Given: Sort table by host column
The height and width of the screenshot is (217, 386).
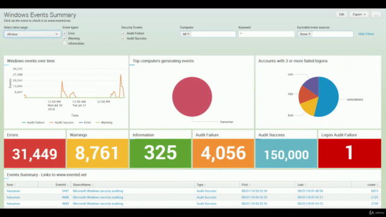Looking at the screenshot, I should (x=11, y=184).
